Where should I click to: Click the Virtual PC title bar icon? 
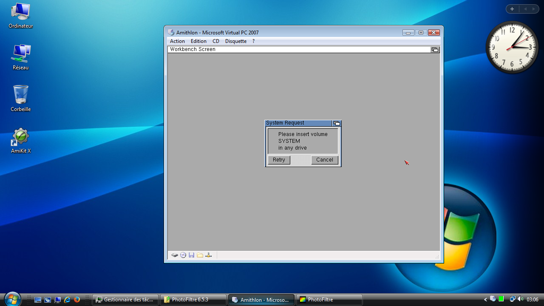pyautogui.click(x=171, y=33)
